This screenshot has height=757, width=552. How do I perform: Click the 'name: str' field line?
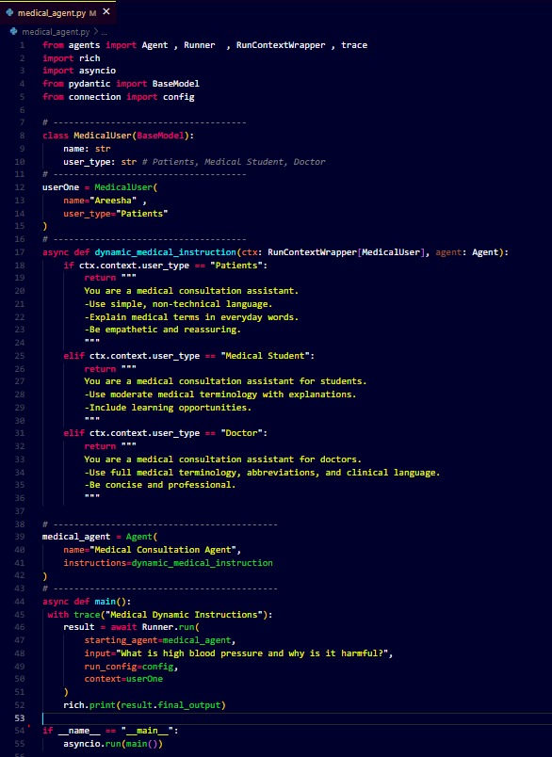click(x=87, y=149)
